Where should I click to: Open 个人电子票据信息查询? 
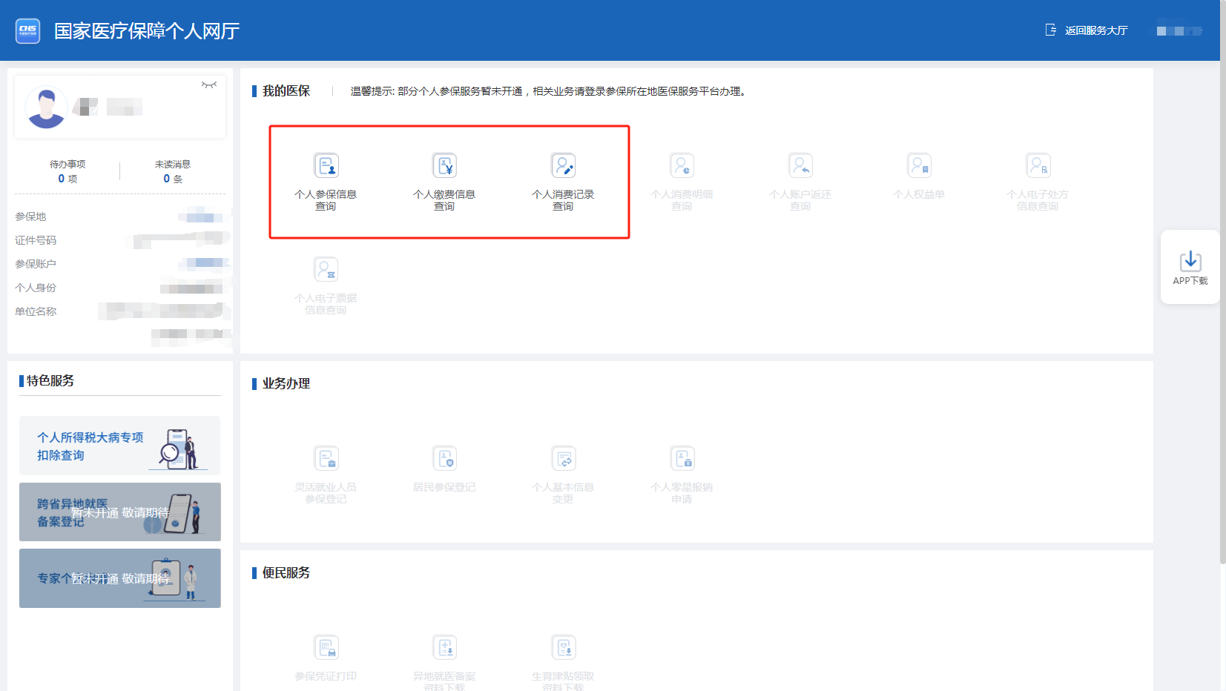click(326, 284)
